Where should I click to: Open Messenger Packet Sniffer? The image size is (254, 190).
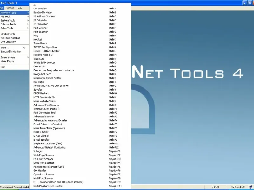pyautogui.click(x=80, y=78)
